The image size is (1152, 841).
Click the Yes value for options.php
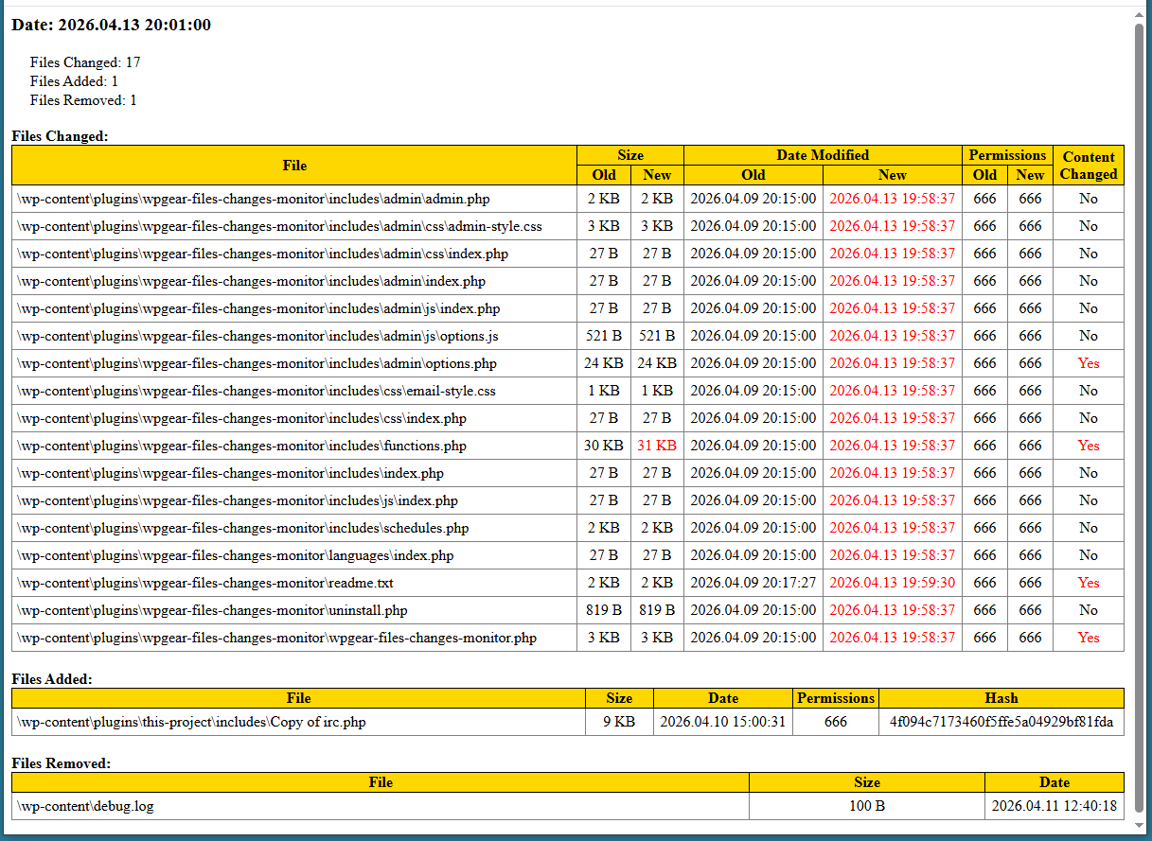tap(1088, 363)
